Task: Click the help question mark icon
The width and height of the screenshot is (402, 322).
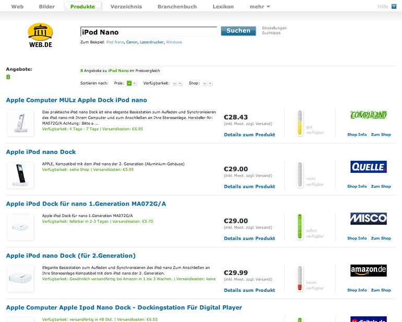Action: click(394, 6)
